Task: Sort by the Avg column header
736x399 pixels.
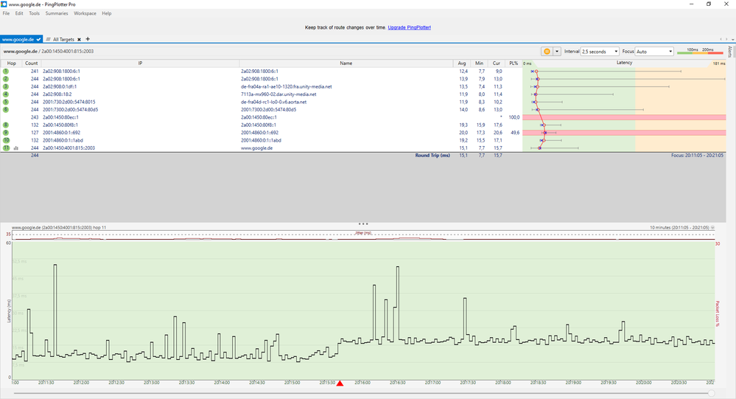Action: click(462, 63)
